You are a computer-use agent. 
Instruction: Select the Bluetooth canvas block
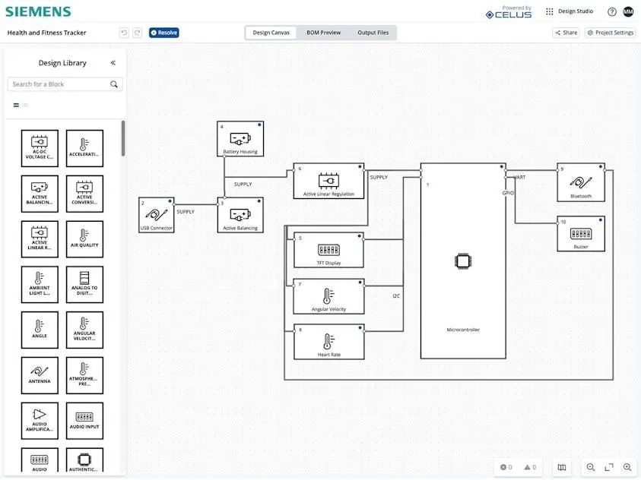581,182
